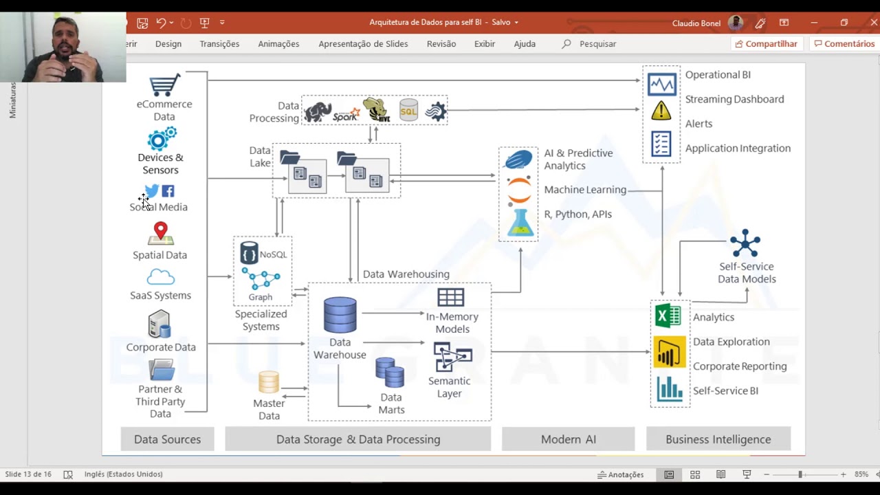The image size is (880, 495).
Task: Click the Redo icon in the title bar
Action: coord(186,23)
